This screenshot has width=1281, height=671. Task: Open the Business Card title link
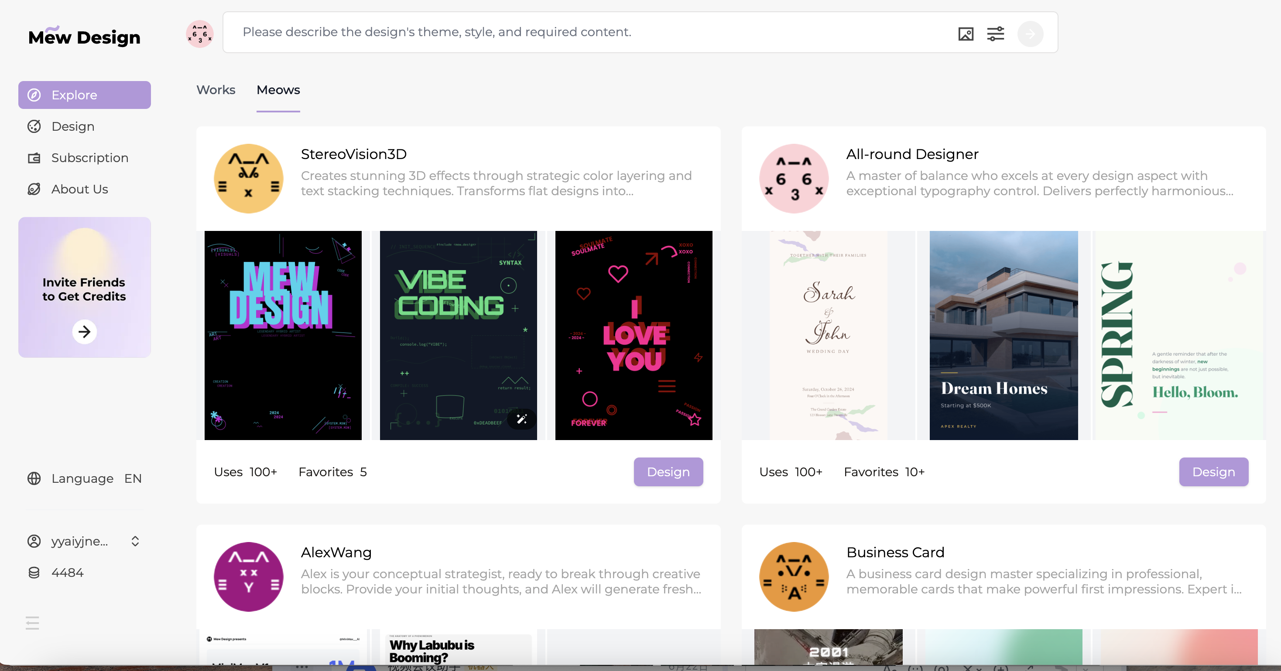(896, 552)
